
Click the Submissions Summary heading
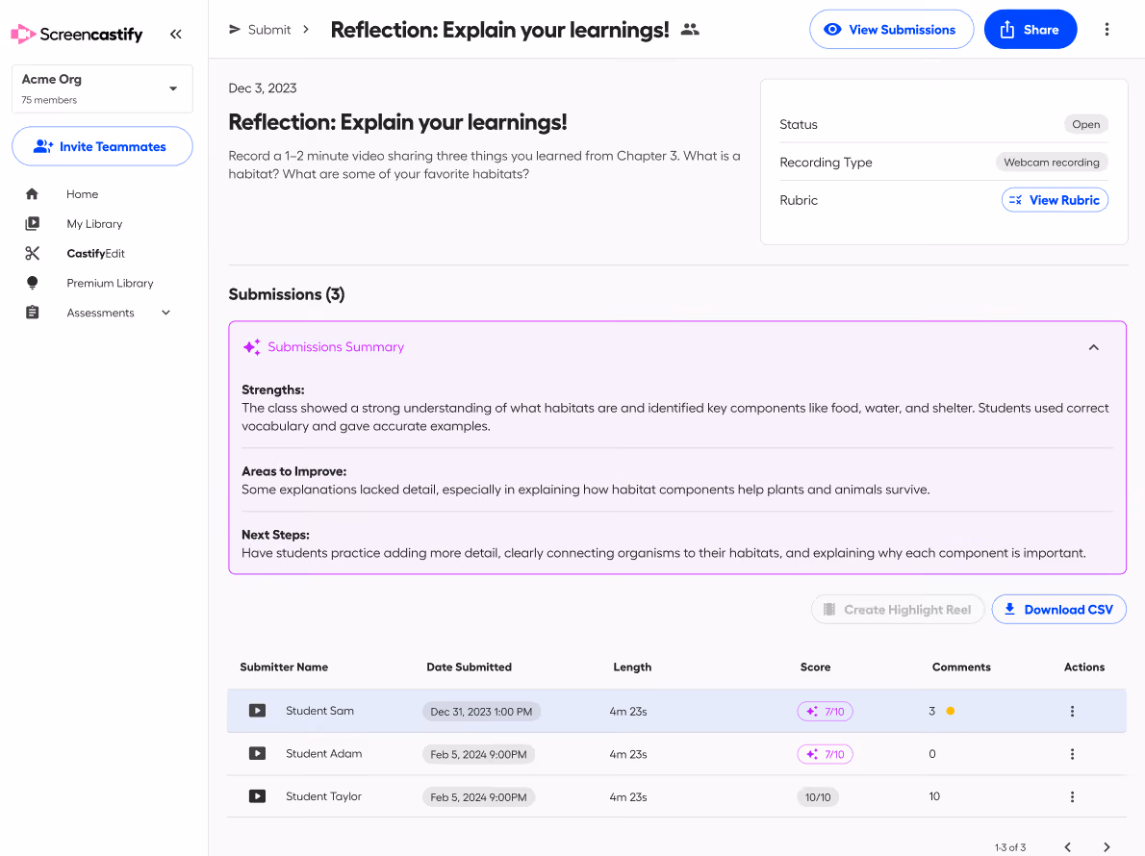(336, 346)
